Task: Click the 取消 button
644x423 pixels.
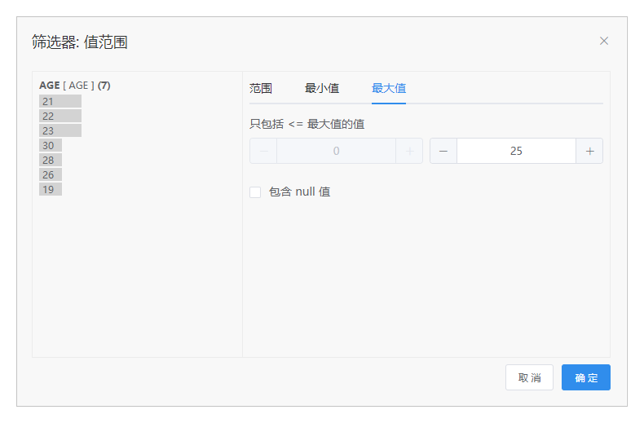Action: pyautogui.click(x=529, y=377)
